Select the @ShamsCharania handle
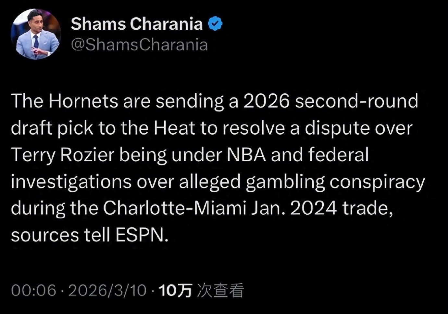Image resolution: width=448 pixels, height=314 pixels. coord(139,45)
